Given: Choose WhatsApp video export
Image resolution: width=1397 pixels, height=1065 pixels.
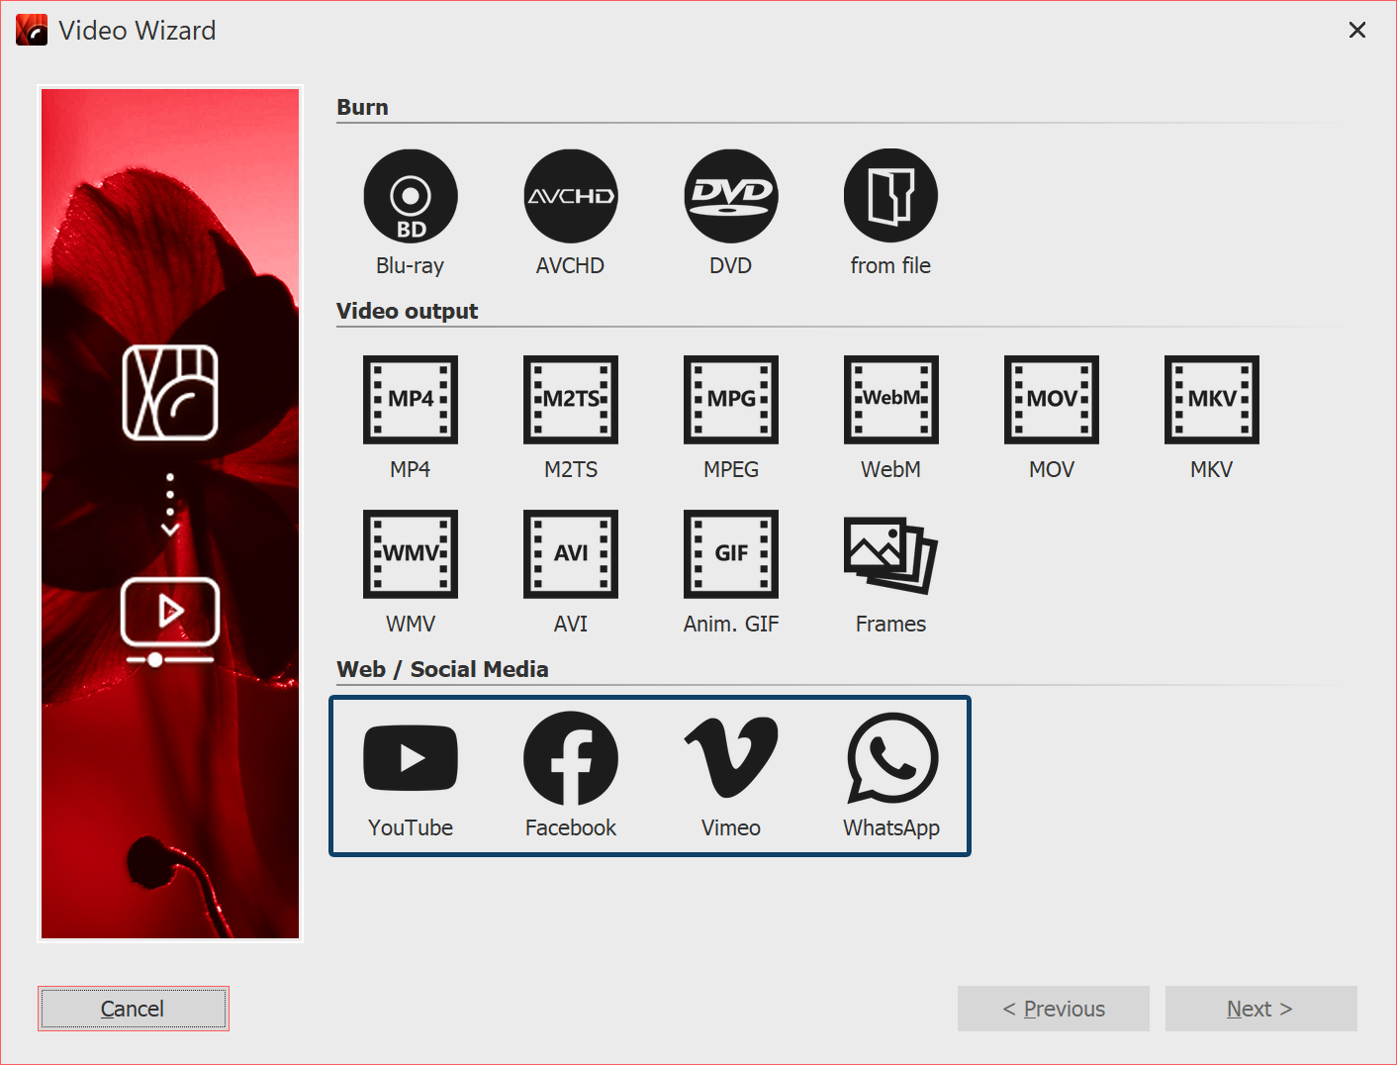Looking at the screenshot, I should tap(891, 759).
